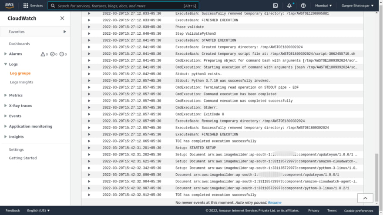The image size is (383, 215).
Task: Select the Created temporary directory log text
Action: coord(239,47)
